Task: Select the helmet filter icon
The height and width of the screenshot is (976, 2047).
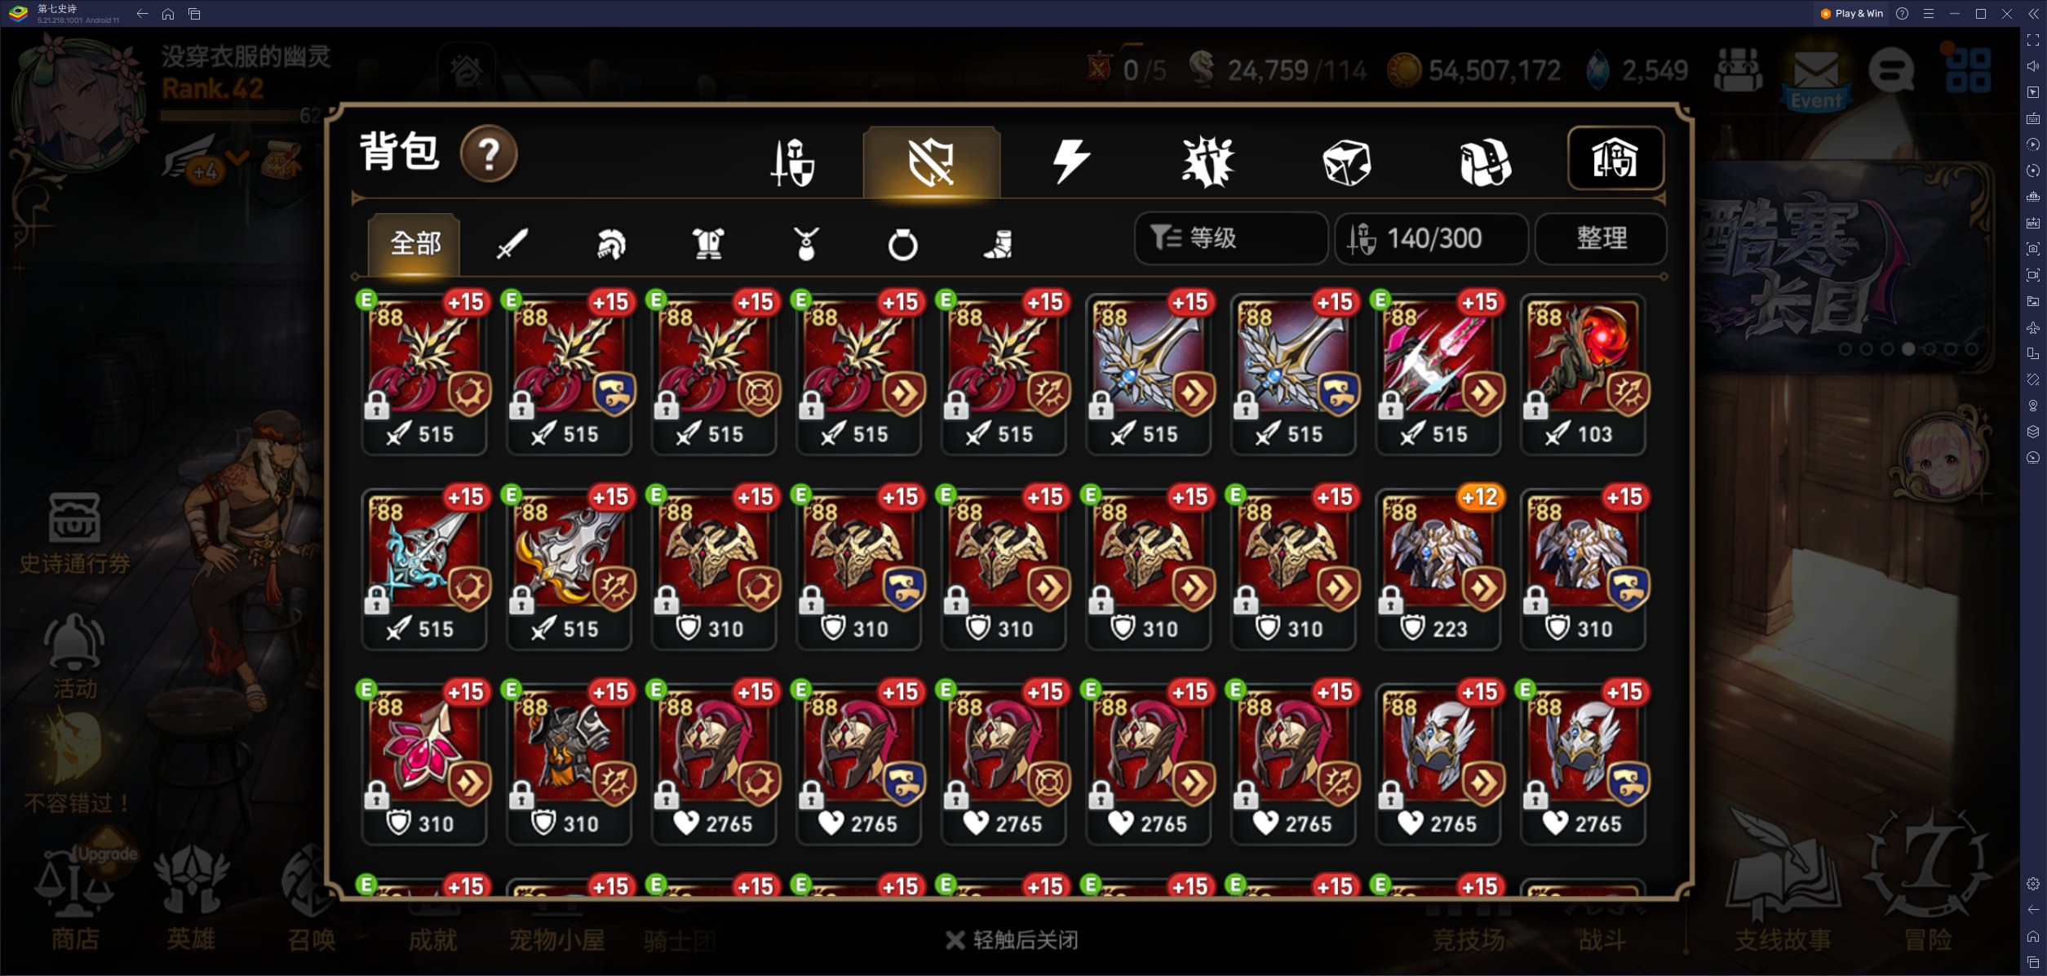Action: pos(610,243)
